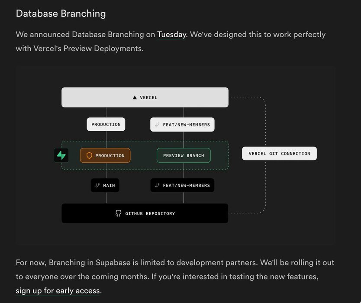Click the GitHub octocat icon
The width and height of the screenshot is (361, 303).
118,213
